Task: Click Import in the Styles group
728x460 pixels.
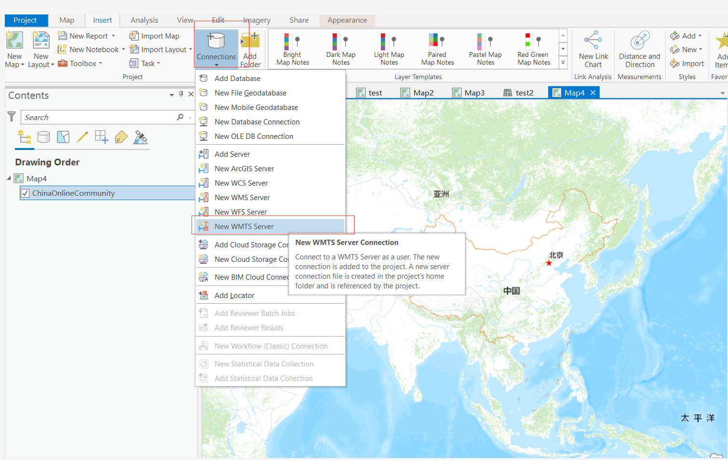Action: pos(687,63)
